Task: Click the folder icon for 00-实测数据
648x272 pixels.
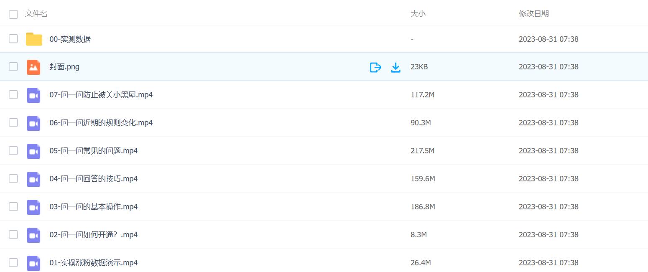Action: pos(34,39)
